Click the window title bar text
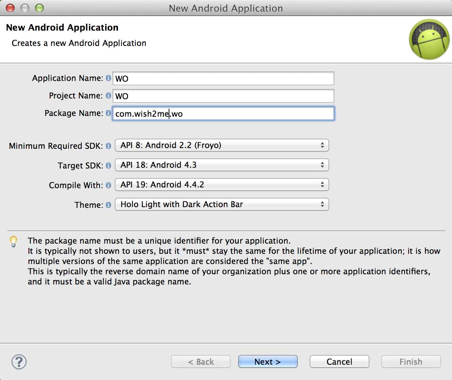The width and height of the screenshot is (452, 380). (x=226, y=8)
